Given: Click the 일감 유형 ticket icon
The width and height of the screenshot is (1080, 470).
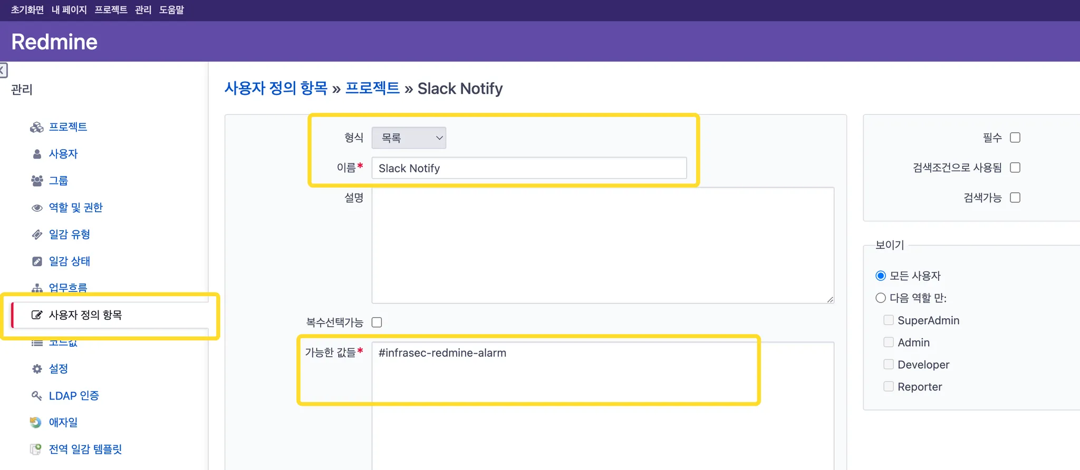Looking at the screenshot, I should 37,234.
